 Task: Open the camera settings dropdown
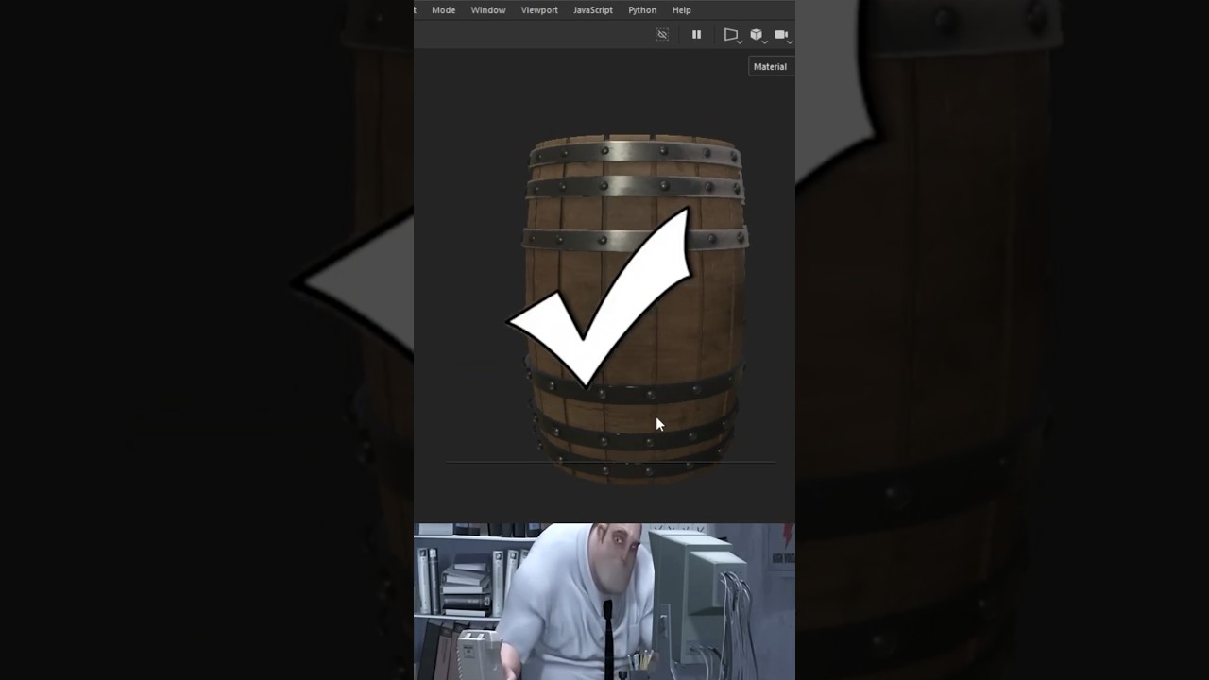782,35
